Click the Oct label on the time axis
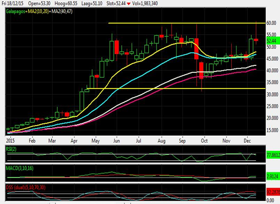The image size is (280, 204). [x=205, y=140]
